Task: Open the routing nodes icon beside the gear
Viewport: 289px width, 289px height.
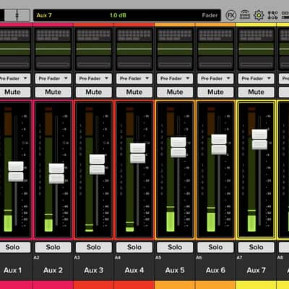Action: [x=272, y=15]
